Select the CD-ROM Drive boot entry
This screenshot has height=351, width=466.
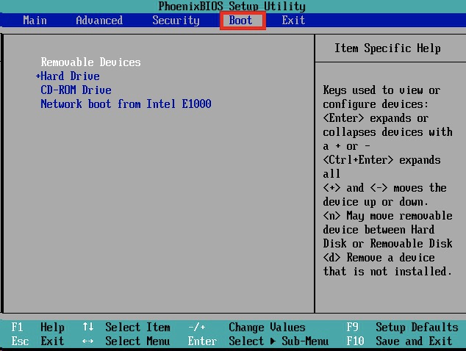[76, 90]
